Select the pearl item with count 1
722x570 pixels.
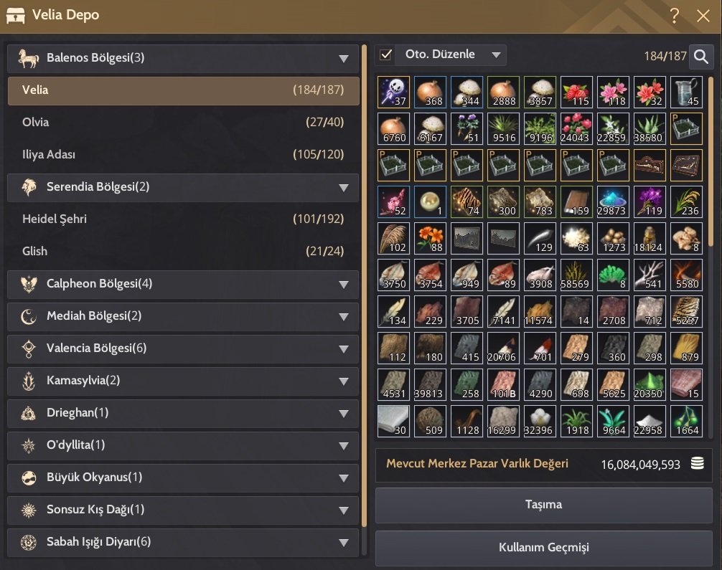430,201
